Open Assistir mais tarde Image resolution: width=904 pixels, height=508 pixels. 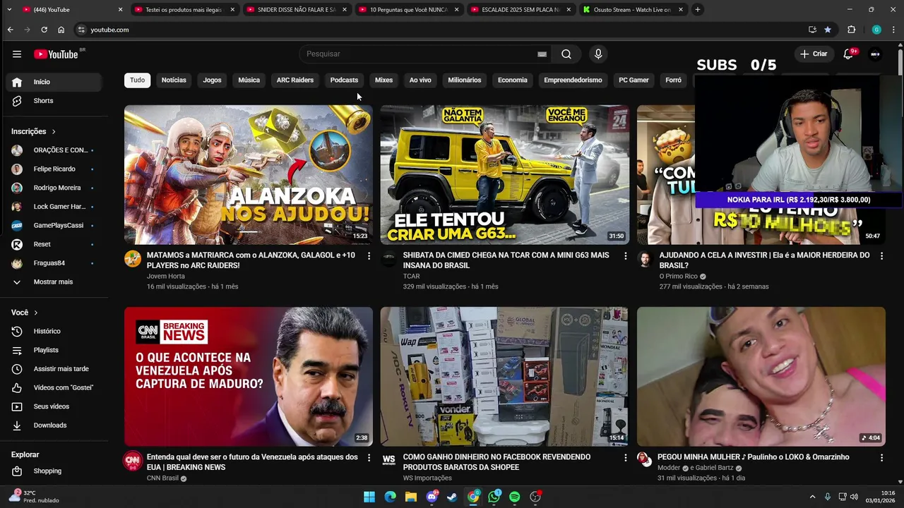[x=55, y=369]
